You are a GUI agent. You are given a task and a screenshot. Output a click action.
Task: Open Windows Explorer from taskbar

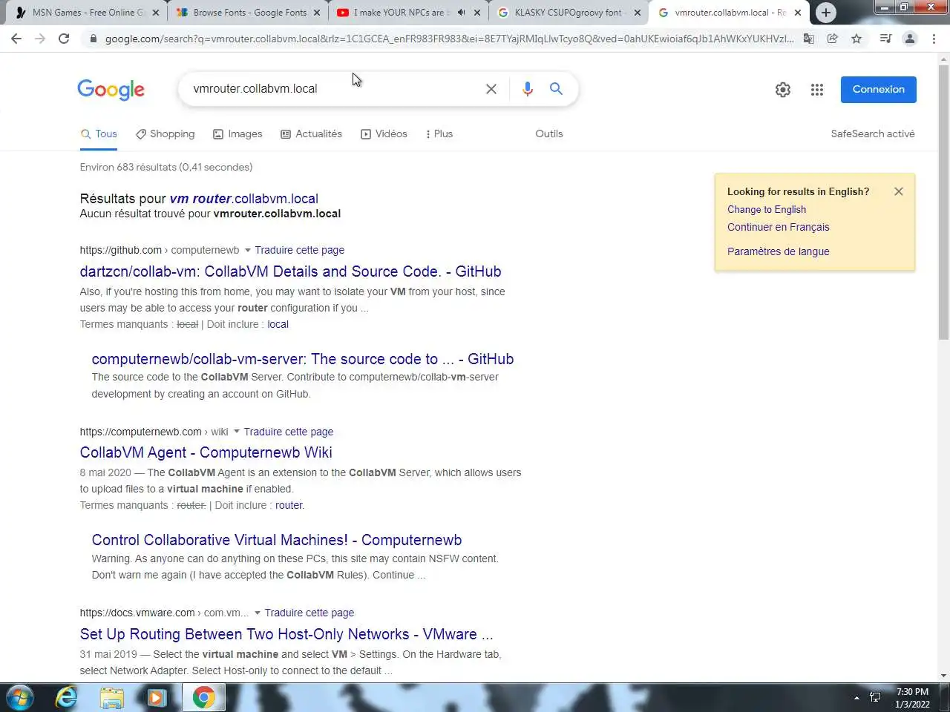[111, 698]
